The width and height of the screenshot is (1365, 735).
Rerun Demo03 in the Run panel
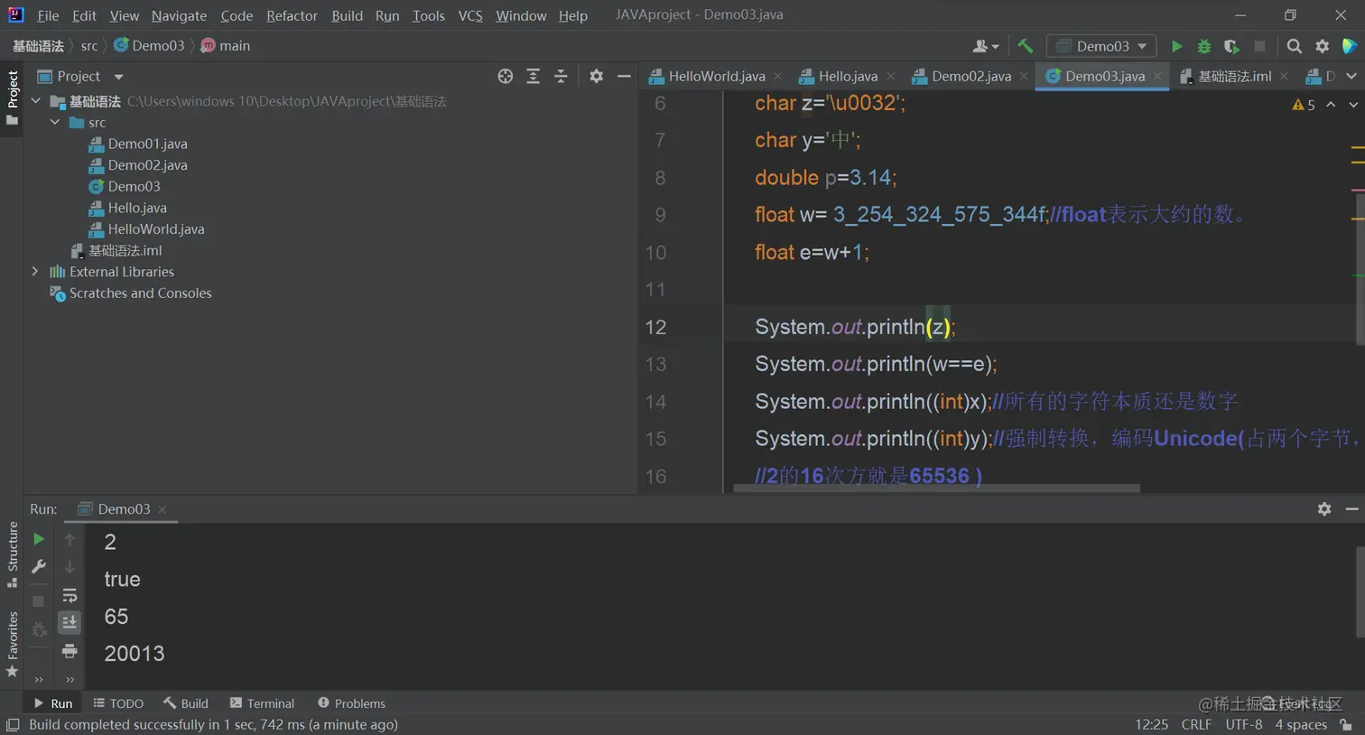(x=39, y=539)
